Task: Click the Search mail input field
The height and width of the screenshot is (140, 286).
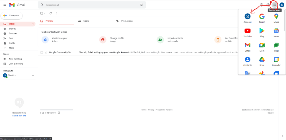Action: point(92,5)
